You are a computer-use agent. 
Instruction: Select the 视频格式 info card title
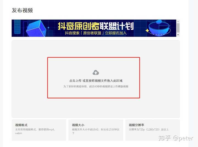(x=21, y=125)
